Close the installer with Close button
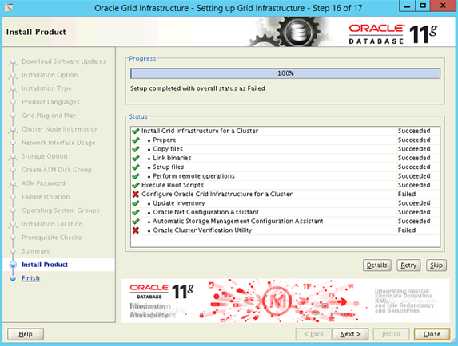The image size is (458, 346). [432, 334]
